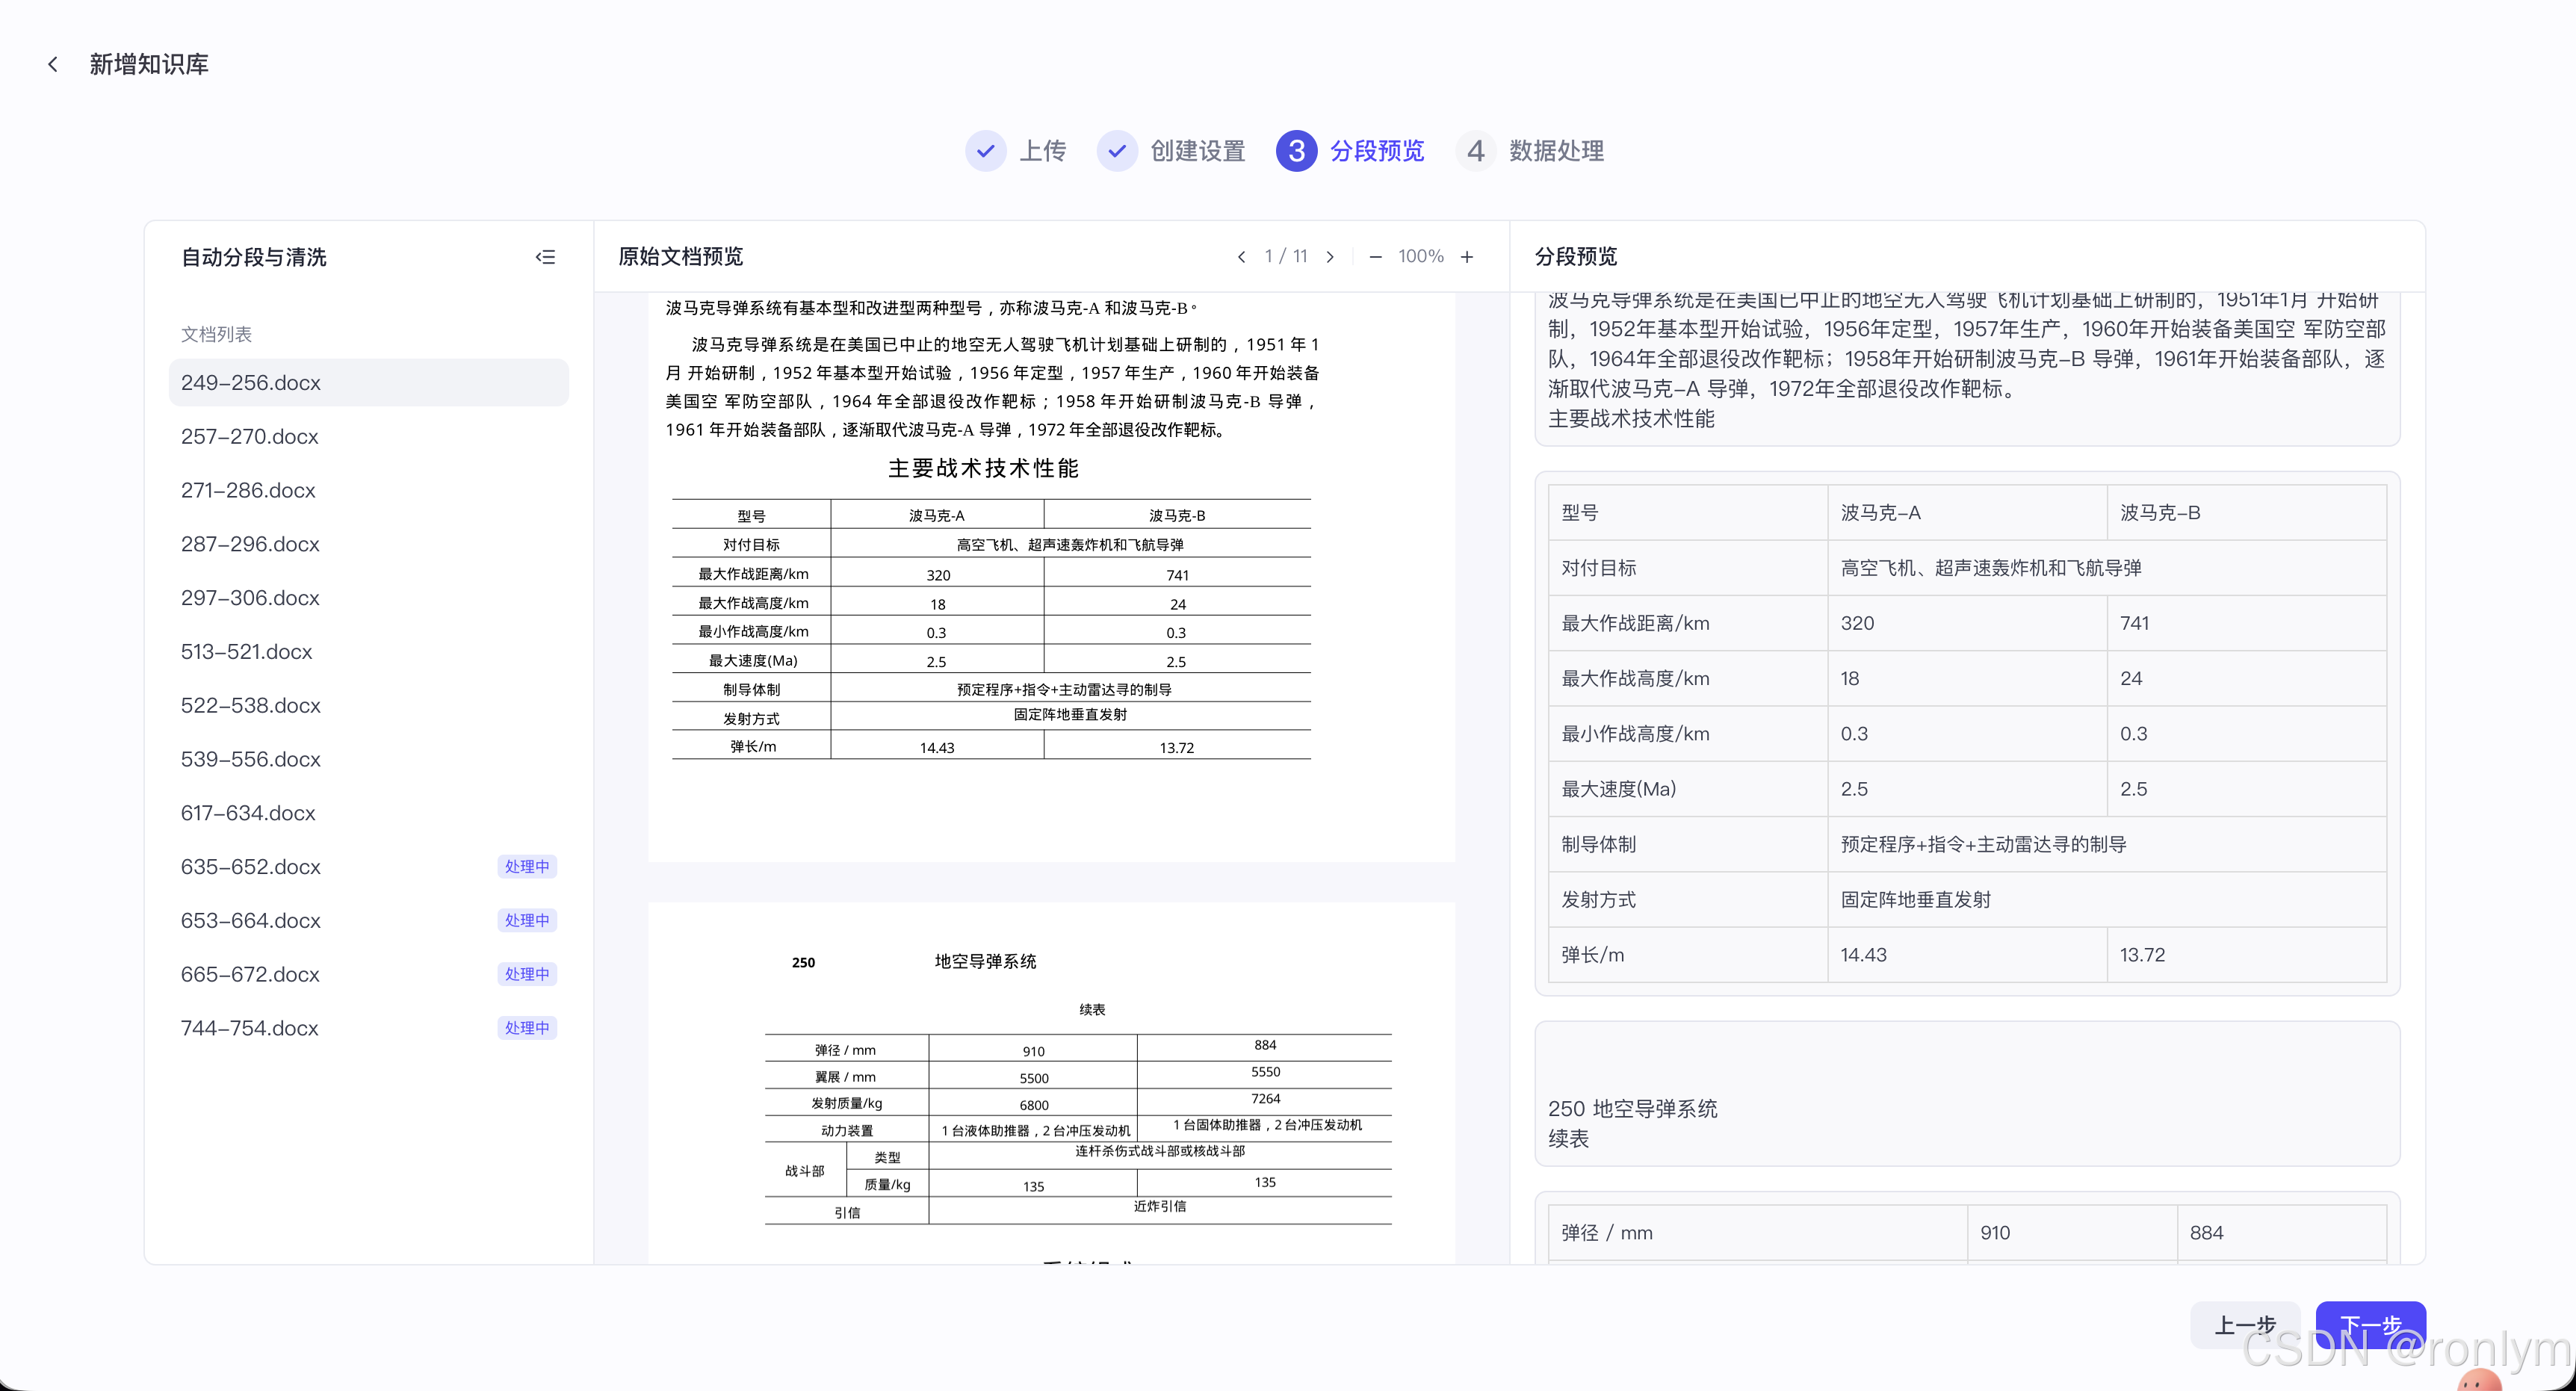This screenshot has width=2576, height=1391.
Task: Collapse the 自动分段与清洗 side panel
Action: pyautogui.click(x=545, y=257)
